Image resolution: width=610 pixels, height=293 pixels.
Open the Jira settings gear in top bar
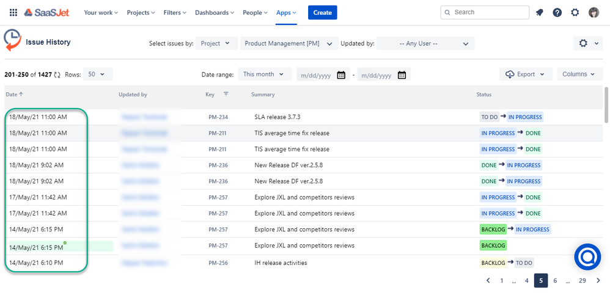(575, 12)
